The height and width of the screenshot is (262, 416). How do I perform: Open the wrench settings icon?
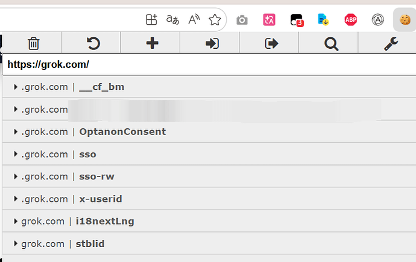coord(391,43)
